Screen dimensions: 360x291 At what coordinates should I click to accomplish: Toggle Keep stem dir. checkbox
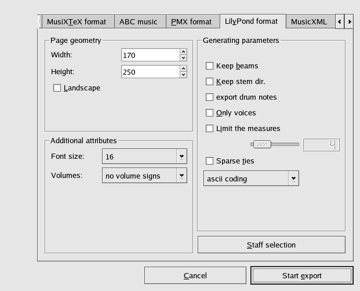click(x=210, y=82)
